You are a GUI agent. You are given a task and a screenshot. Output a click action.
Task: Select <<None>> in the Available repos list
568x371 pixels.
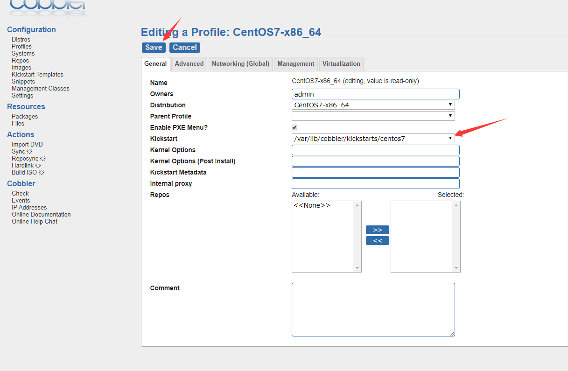click(312, 205)
